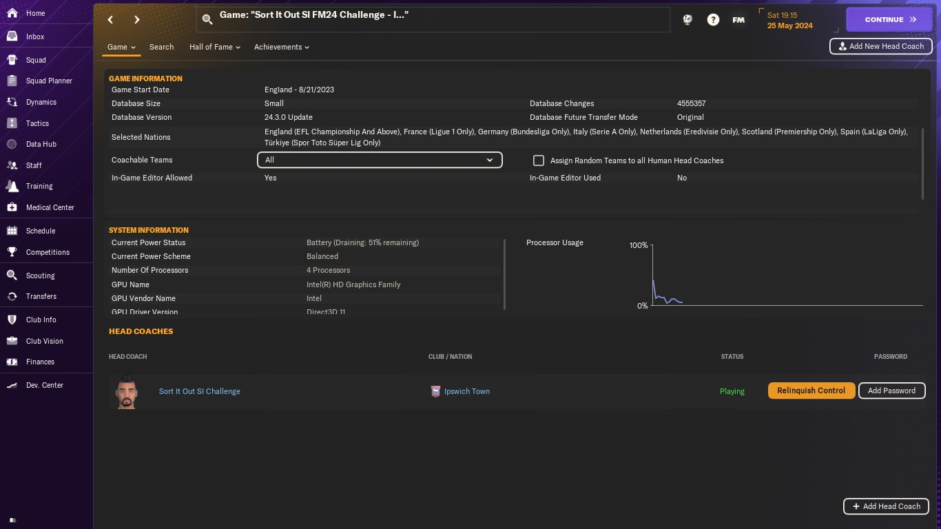Open the Home sidebar icon
The width and height of the screenshot is (941, 529).
pyautogui.click(x=12, y=13)
